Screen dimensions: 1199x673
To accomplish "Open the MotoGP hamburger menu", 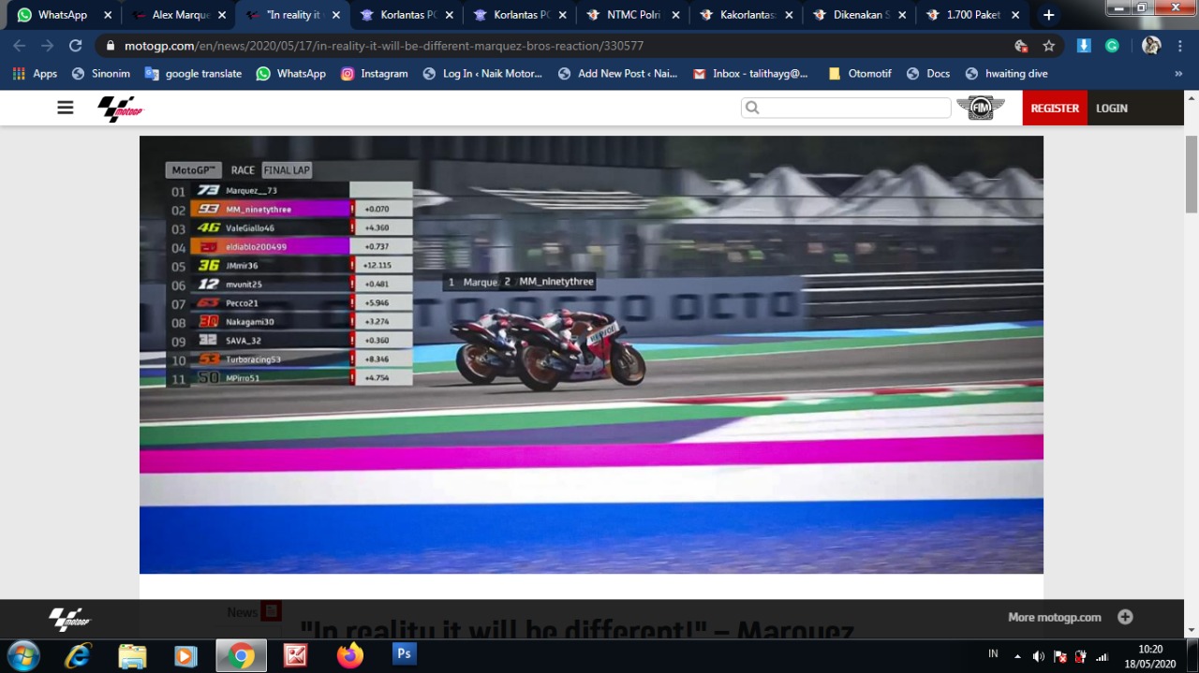I will [65, 108].
